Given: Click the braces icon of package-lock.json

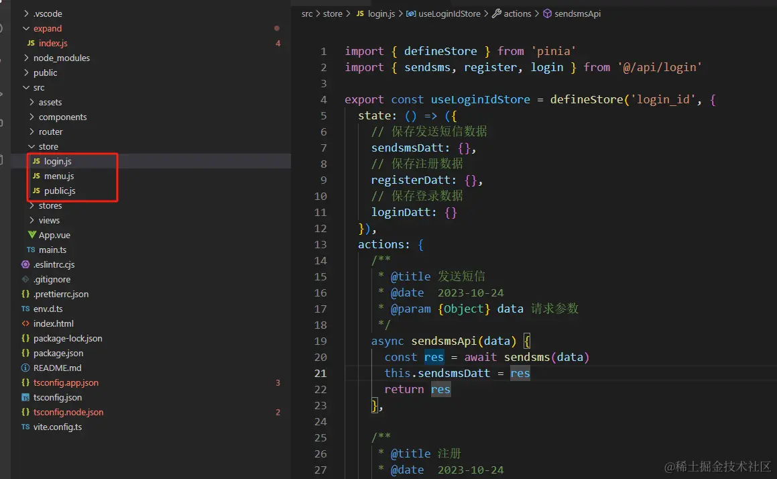Looking at the screenshot, I should coord(25,338).
